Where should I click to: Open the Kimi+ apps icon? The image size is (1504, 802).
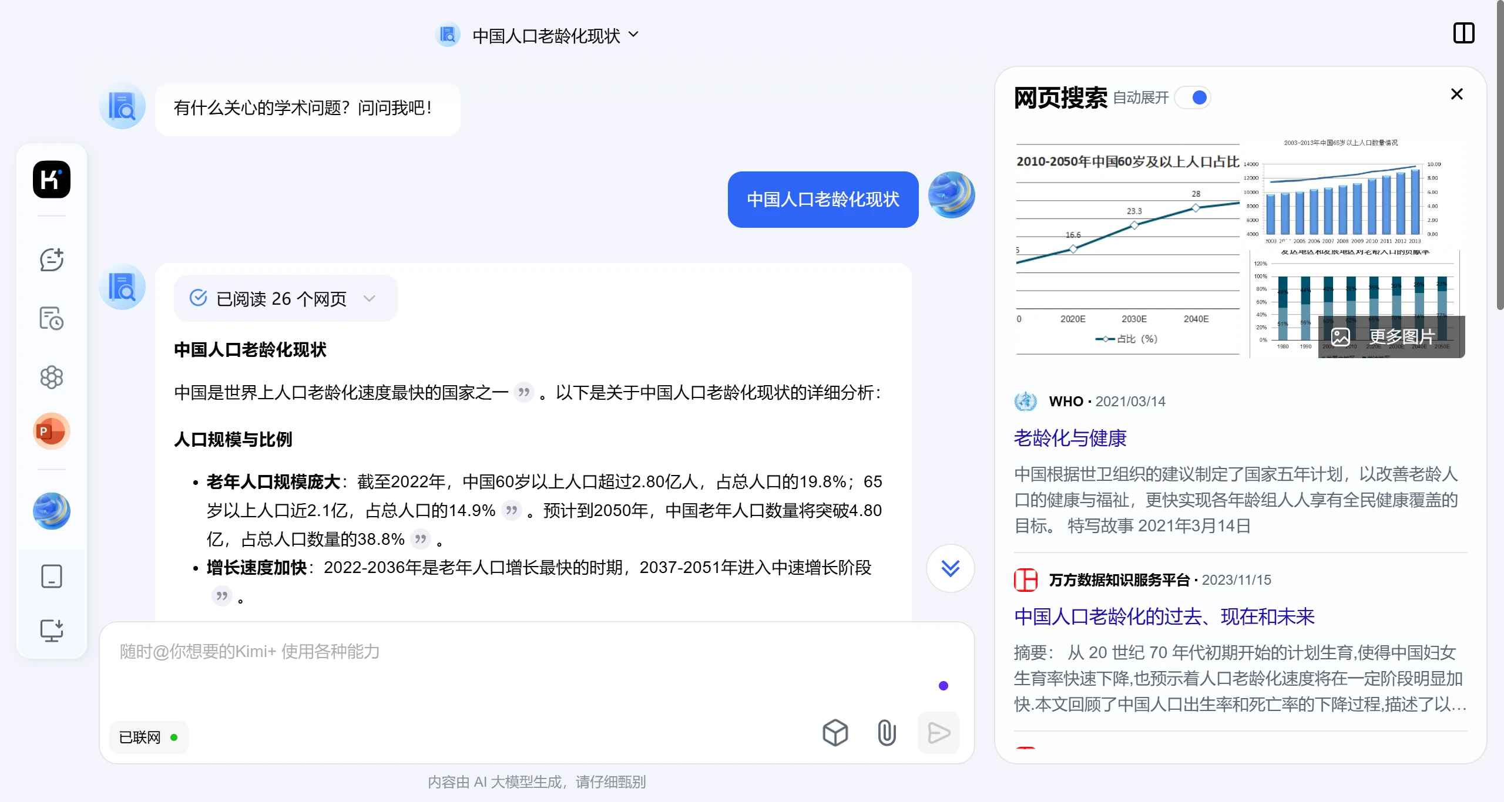tap(52, 377)
